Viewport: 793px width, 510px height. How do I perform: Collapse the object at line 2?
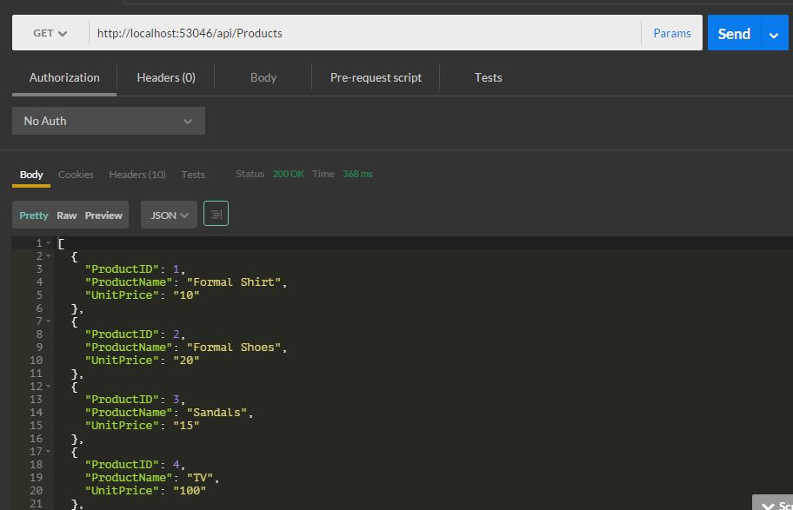49,256
